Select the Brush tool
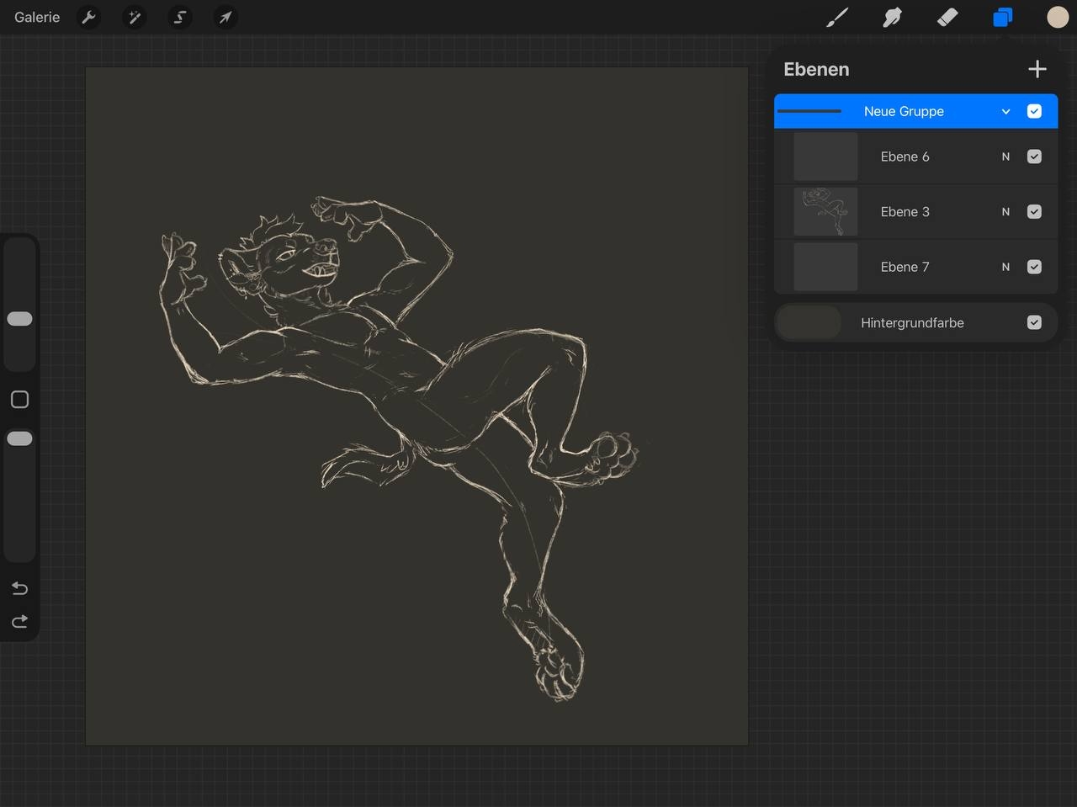This screenshot has height=807, width=1077. (x=837, y=17)
